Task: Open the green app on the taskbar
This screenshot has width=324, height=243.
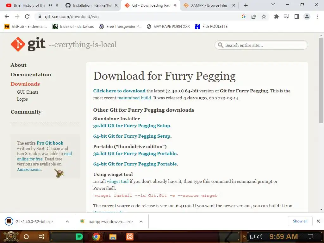Action: click(x=79, y=237)
